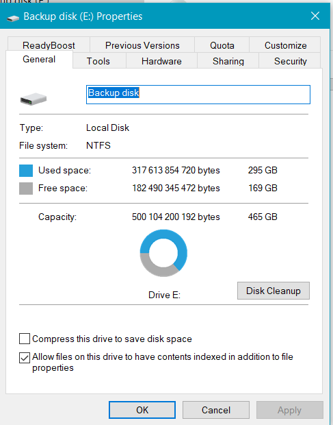Click the blue Used space color square
Screen dimensions: 333x425
(x=26, y=171)
